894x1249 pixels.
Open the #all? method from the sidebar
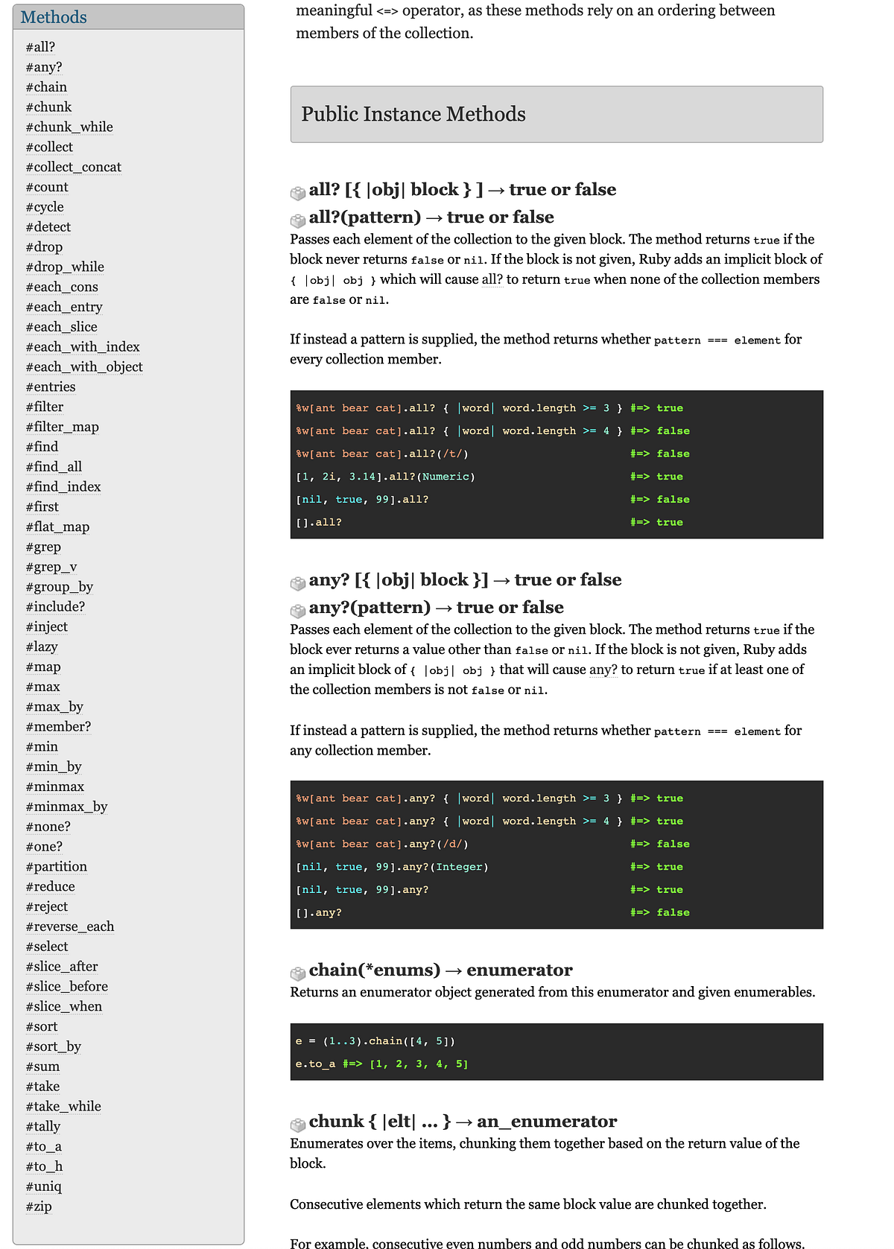pos(41,47)
